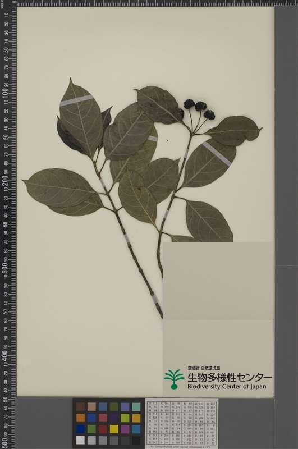Screen dimensions: 298x449
Task: Click the 300 mark on the ruler
Action: click(x=5, y=268)
